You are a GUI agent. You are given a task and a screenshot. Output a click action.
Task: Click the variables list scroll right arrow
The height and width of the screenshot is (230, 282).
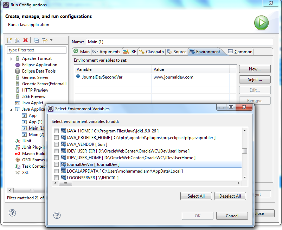coord(238,184)
